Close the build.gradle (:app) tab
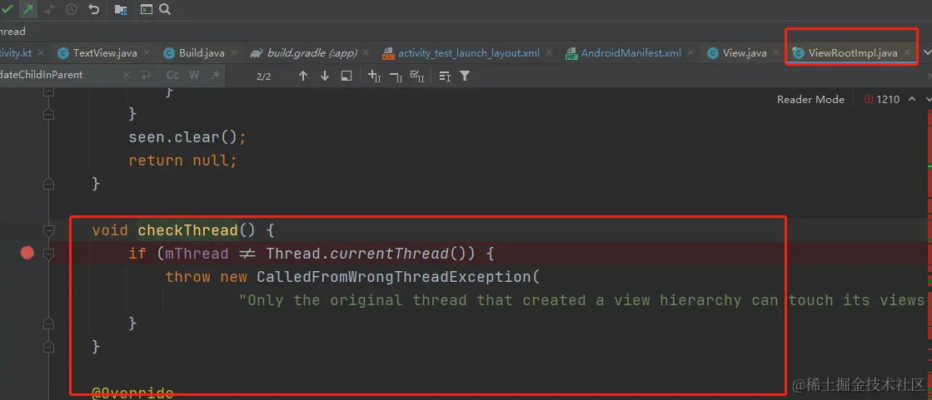The width and height of the screenshot is (932, 400). (366, 53)
